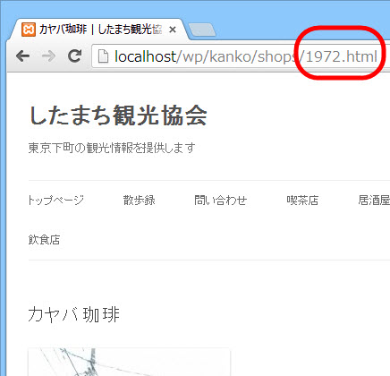Click the shop photo thumbnail below heading

click(x=129, y=362)
